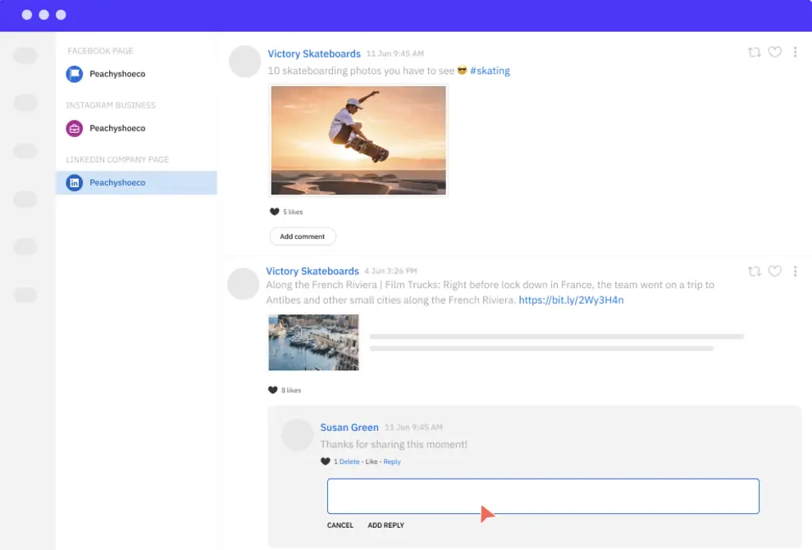Like the French Riviera post
Image resolution: width=812 pixels, height=550 pixels.
tap(775, 272)
